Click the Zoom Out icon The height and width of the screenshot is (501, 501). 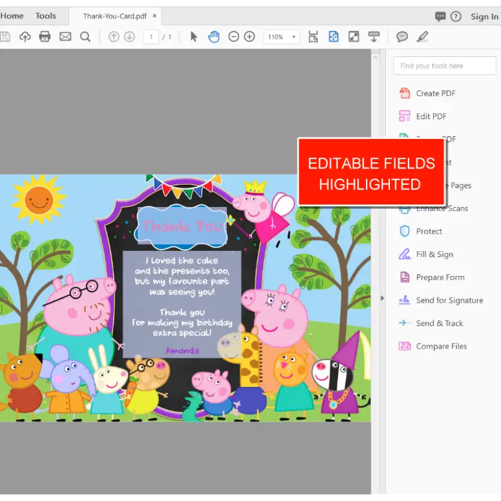pyautogui.click(x=233, y=37)
